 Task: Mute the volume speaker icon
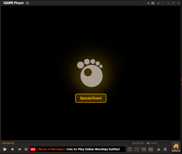click(148, 143)
